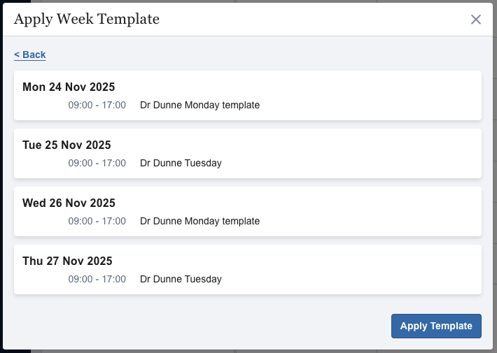Select the Thu 27 Nov 2025 heading

tap(67, 261)
